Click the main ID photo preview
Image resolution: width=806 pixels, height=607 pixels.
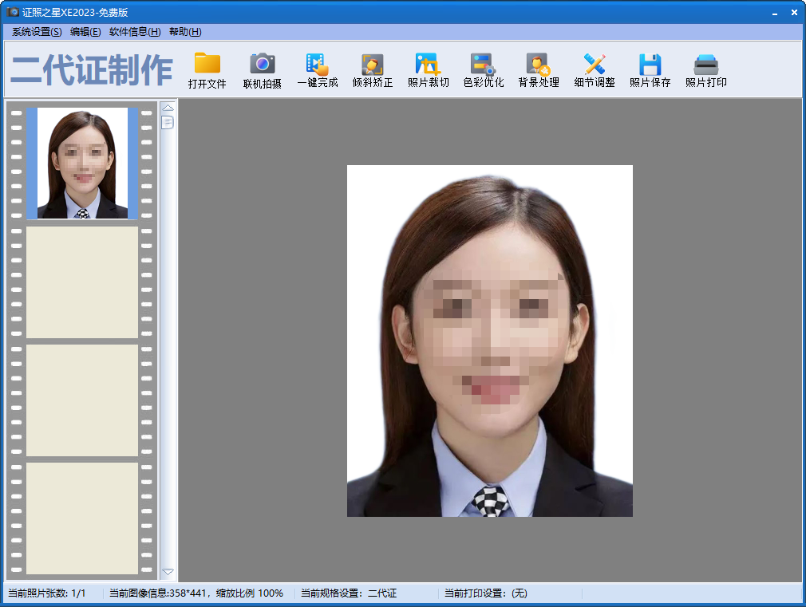[x=489, y=341]
